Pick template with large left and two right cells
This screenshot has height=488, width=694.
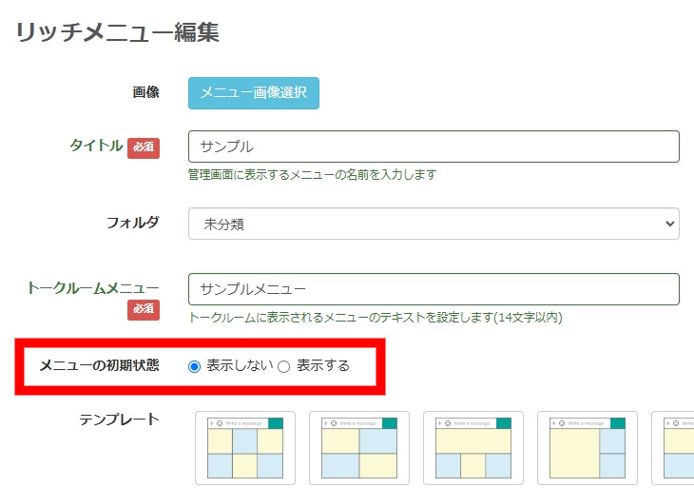tap(588, 448)
